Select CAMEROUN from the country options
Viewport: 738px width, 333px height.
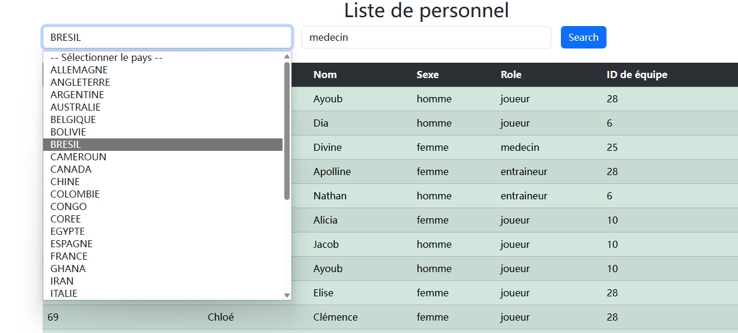[x=78, y=157]
